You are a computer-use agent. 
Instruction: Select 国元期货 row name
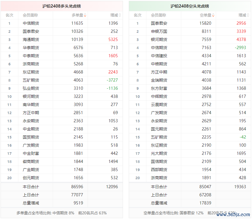159,129
